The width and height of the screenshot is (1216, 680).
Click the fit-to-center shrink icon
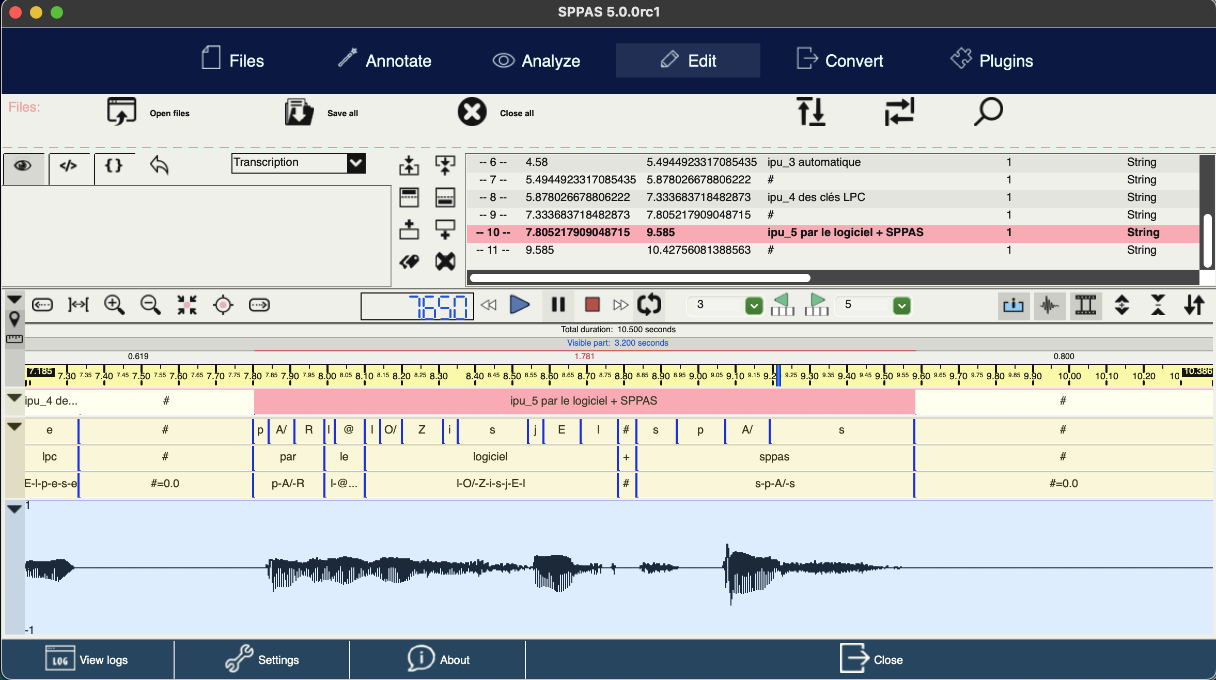pos(187,305)
